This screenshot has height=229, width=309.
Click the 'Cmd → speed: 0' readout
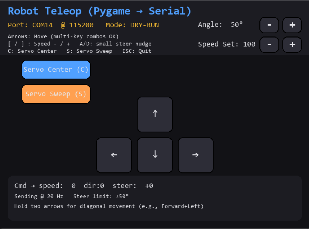tap(45, 186)
